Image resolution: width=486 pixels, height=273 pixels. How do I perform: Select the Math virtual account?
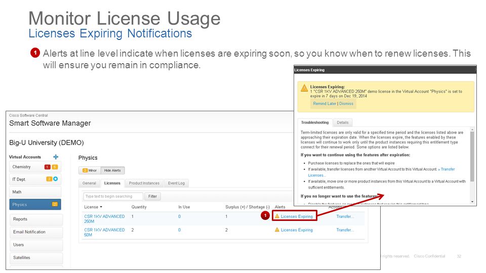[x=35, y=192]
